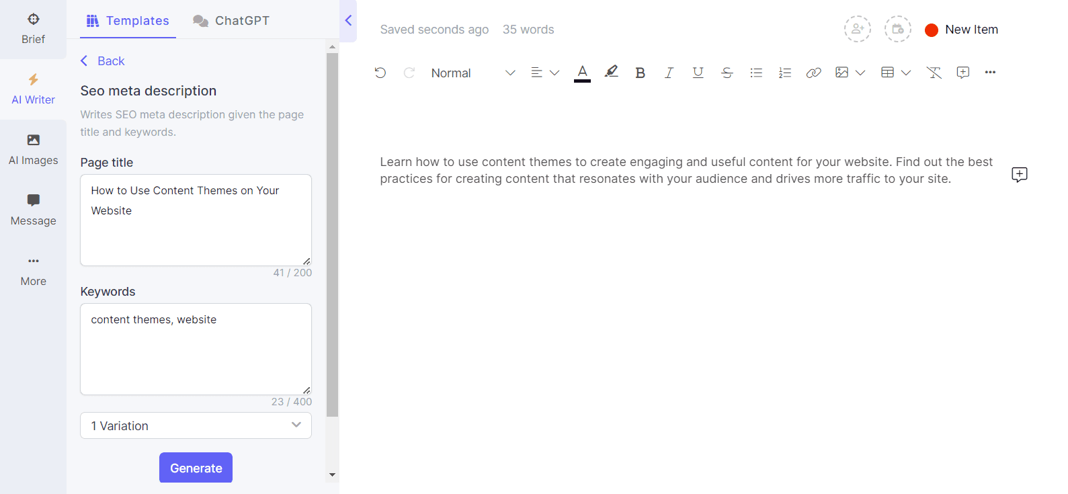Click the panel scrollbar up arrow
Viewport: 1068px width, 494px height.
(x=332, y=47)
